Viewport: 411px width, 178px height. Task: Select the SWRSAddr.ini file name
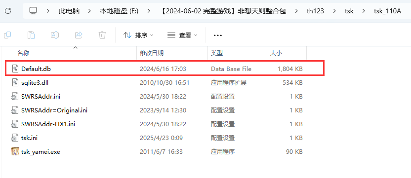click(x=41, y=97)
